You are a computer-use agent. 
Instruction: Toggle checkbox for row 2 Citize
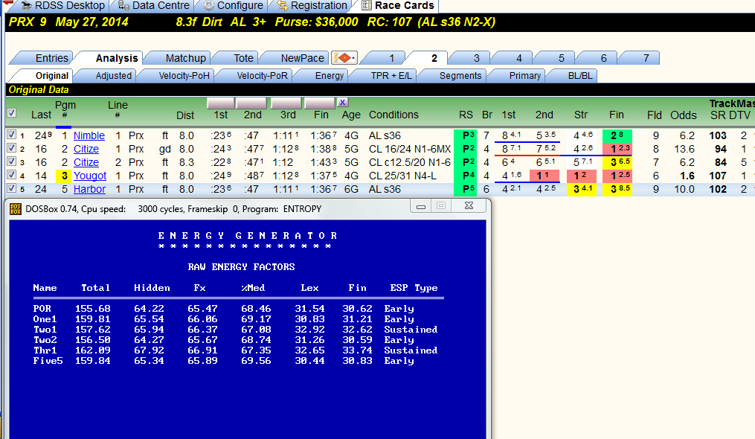pos(12,148)
